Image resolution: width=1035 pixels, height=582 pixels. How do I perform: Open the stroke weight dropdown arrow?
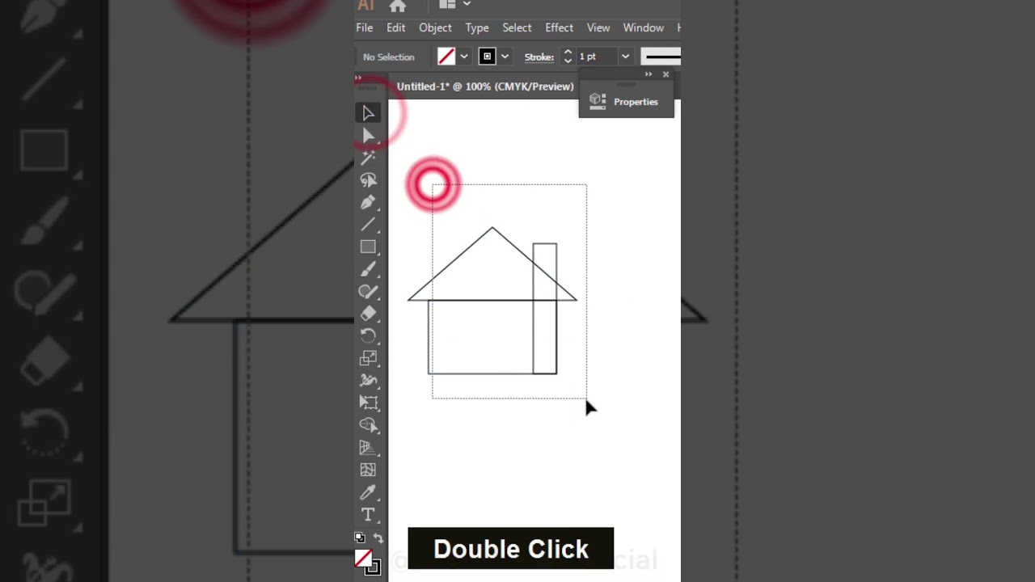[625, 57]
